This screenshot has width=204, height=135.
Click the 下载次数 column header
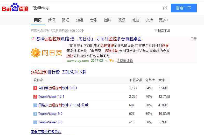pyautogui.click(x=136, y=80)
